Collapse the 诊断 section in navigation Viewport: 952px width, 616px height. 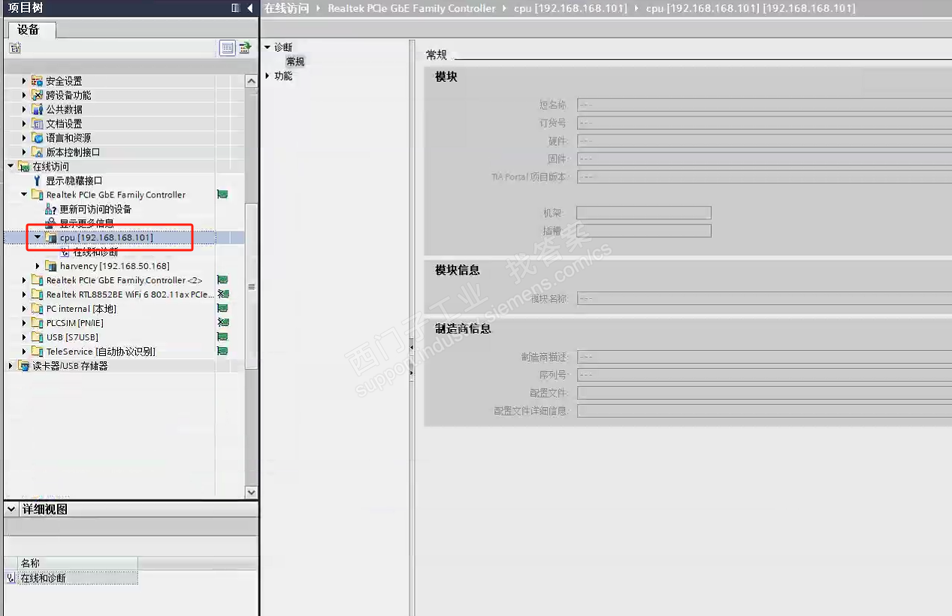coord(267,47)
